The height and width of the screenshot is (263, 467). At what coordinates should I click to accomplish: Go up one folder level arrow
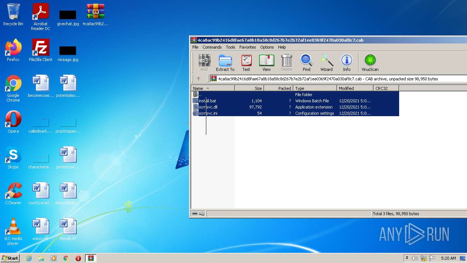pyautogui.click(x=198, y=79)
